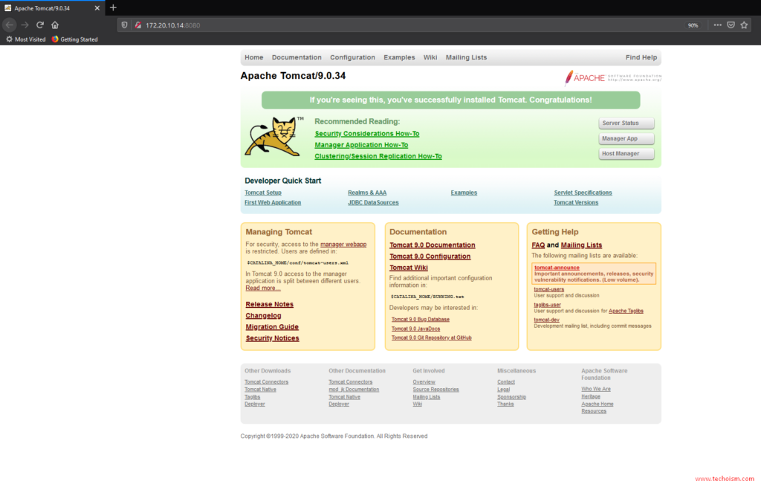
Task: Open the Host Manager button
Action: click(626, 153)
